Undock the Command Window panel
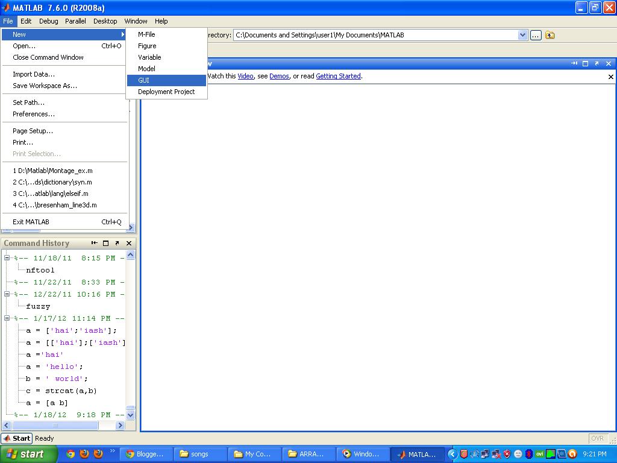The width and height of the screenshot is (617, 463). (x=597, y=63)
